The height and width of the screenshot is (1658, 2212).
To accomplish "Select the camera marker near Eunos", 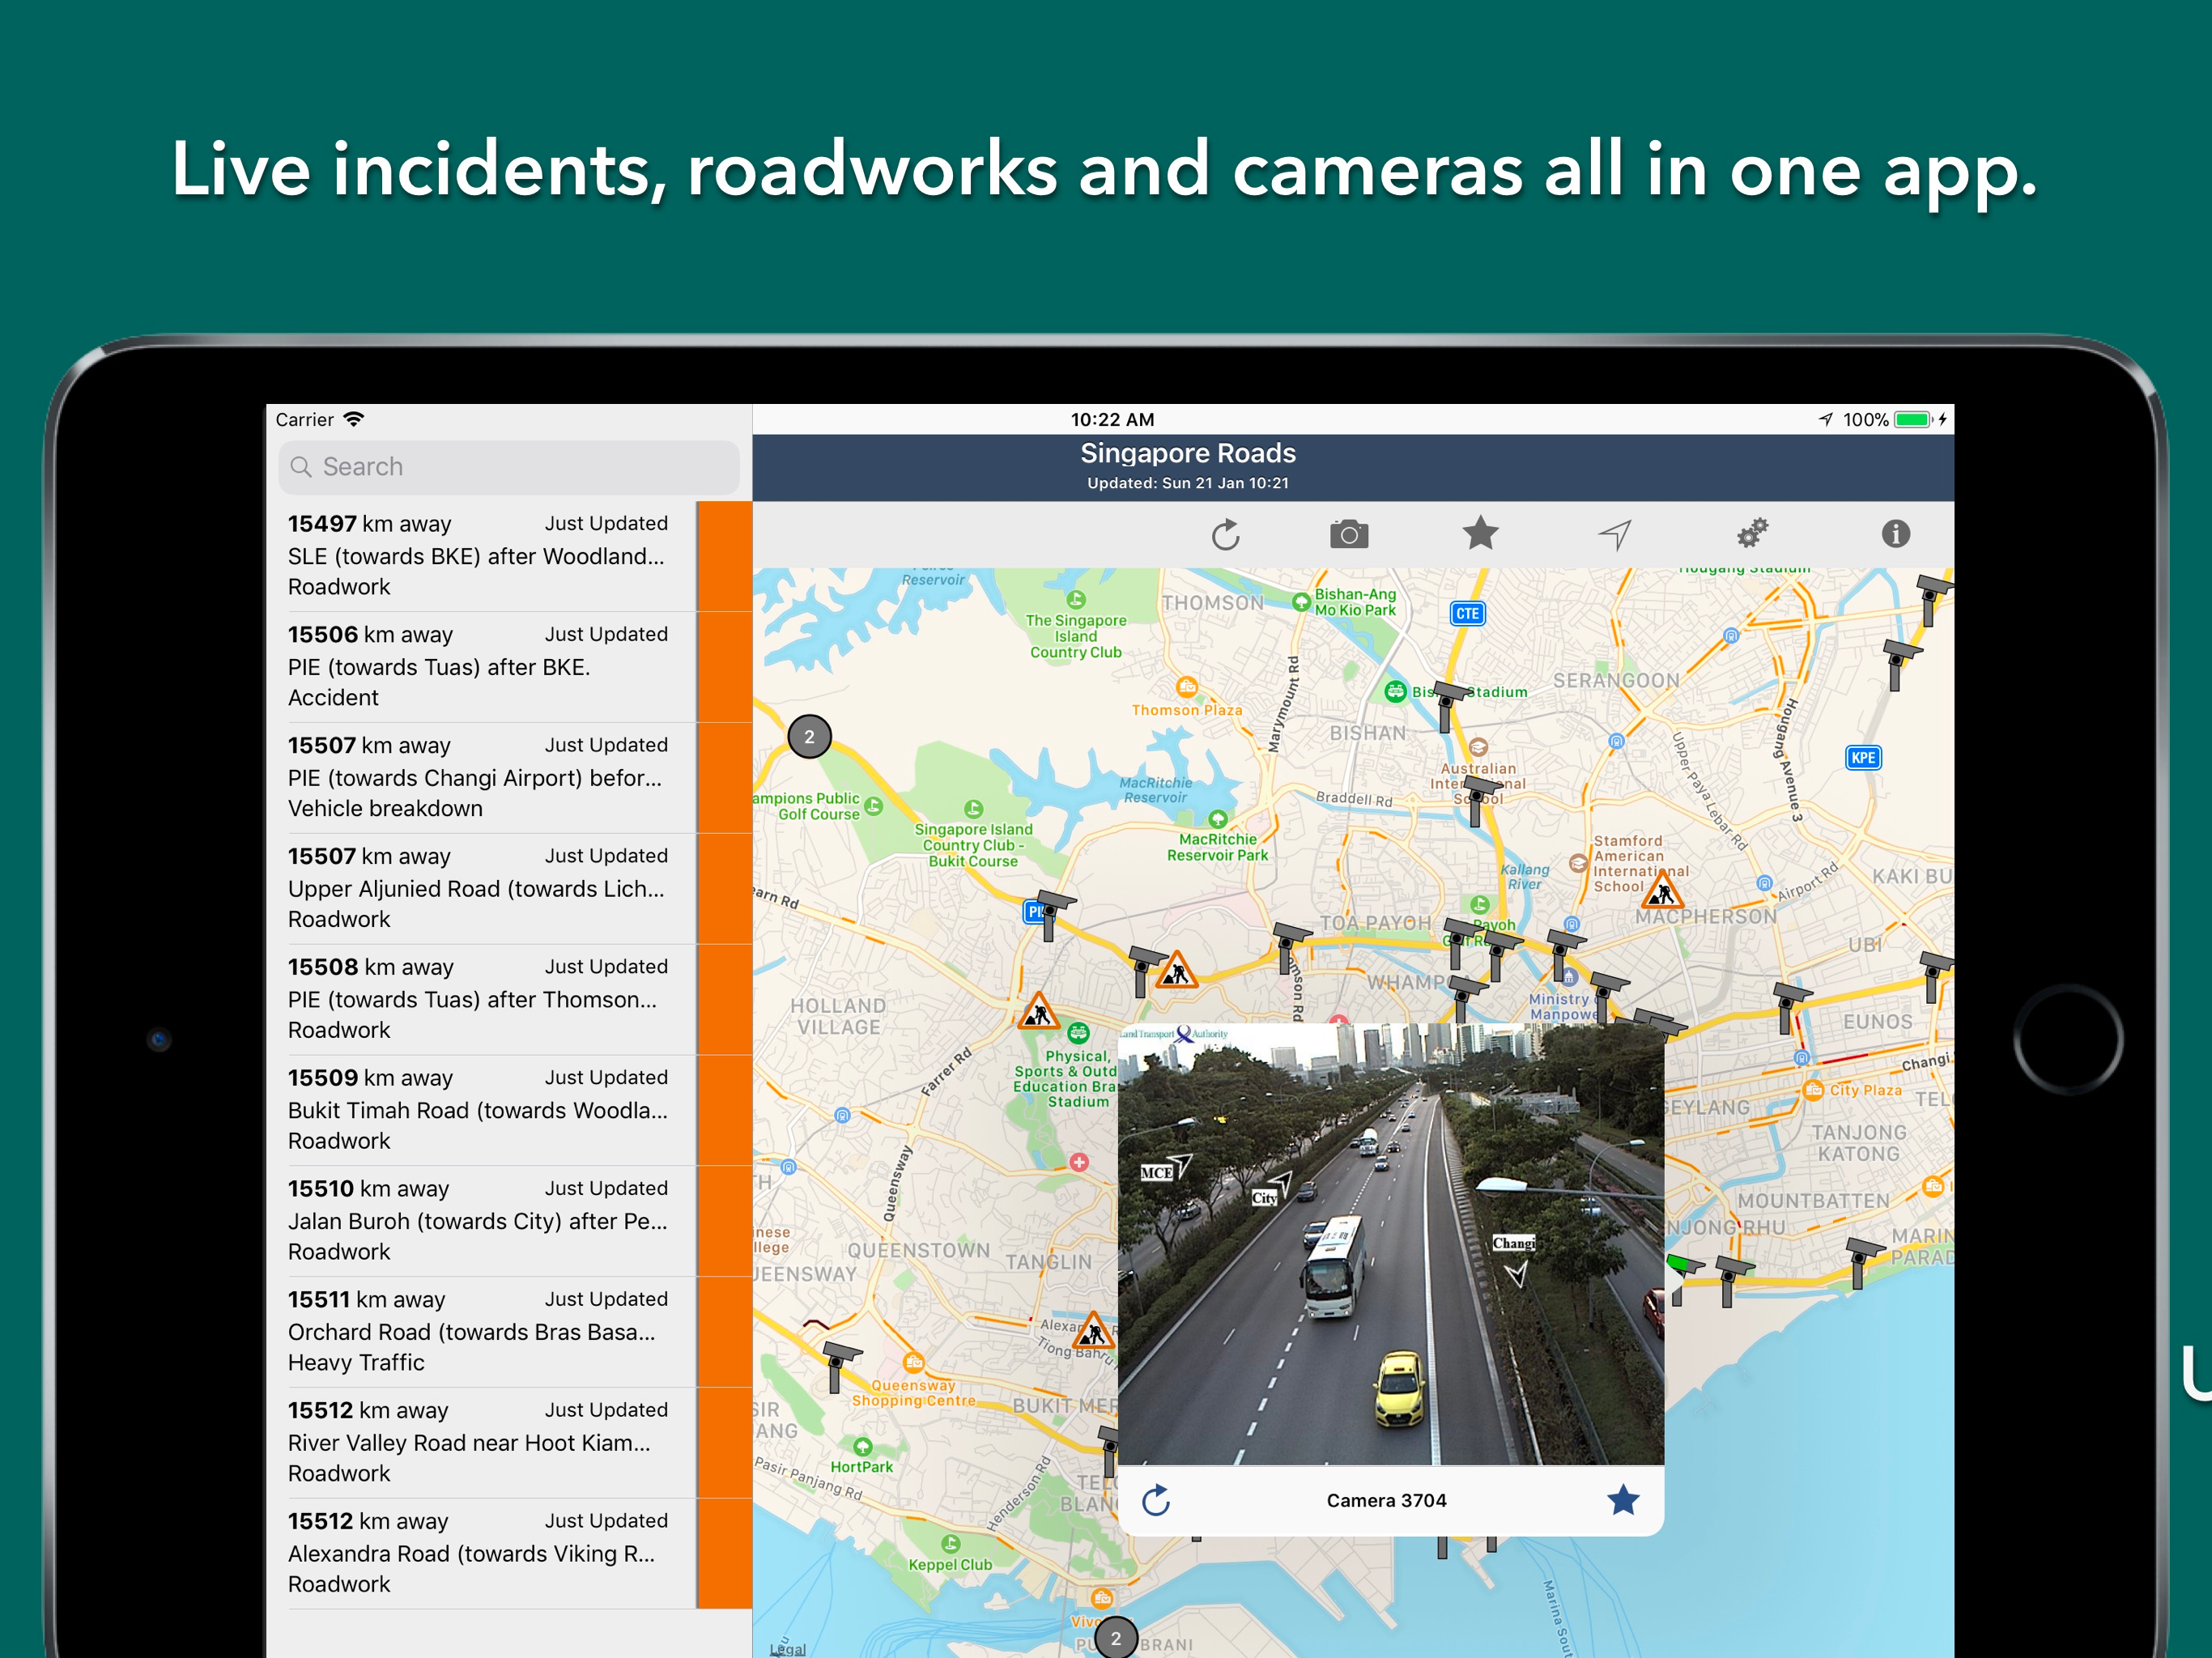I will point(1790,1007).
